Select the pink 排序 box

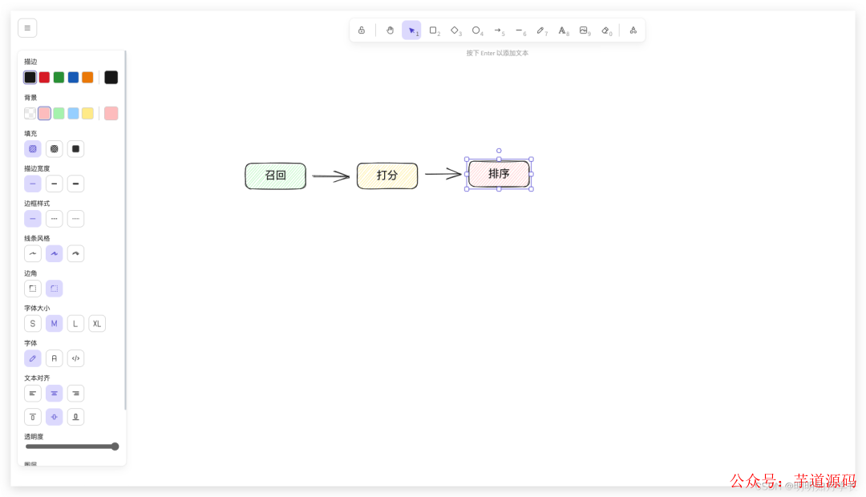[x=499, y=174]
